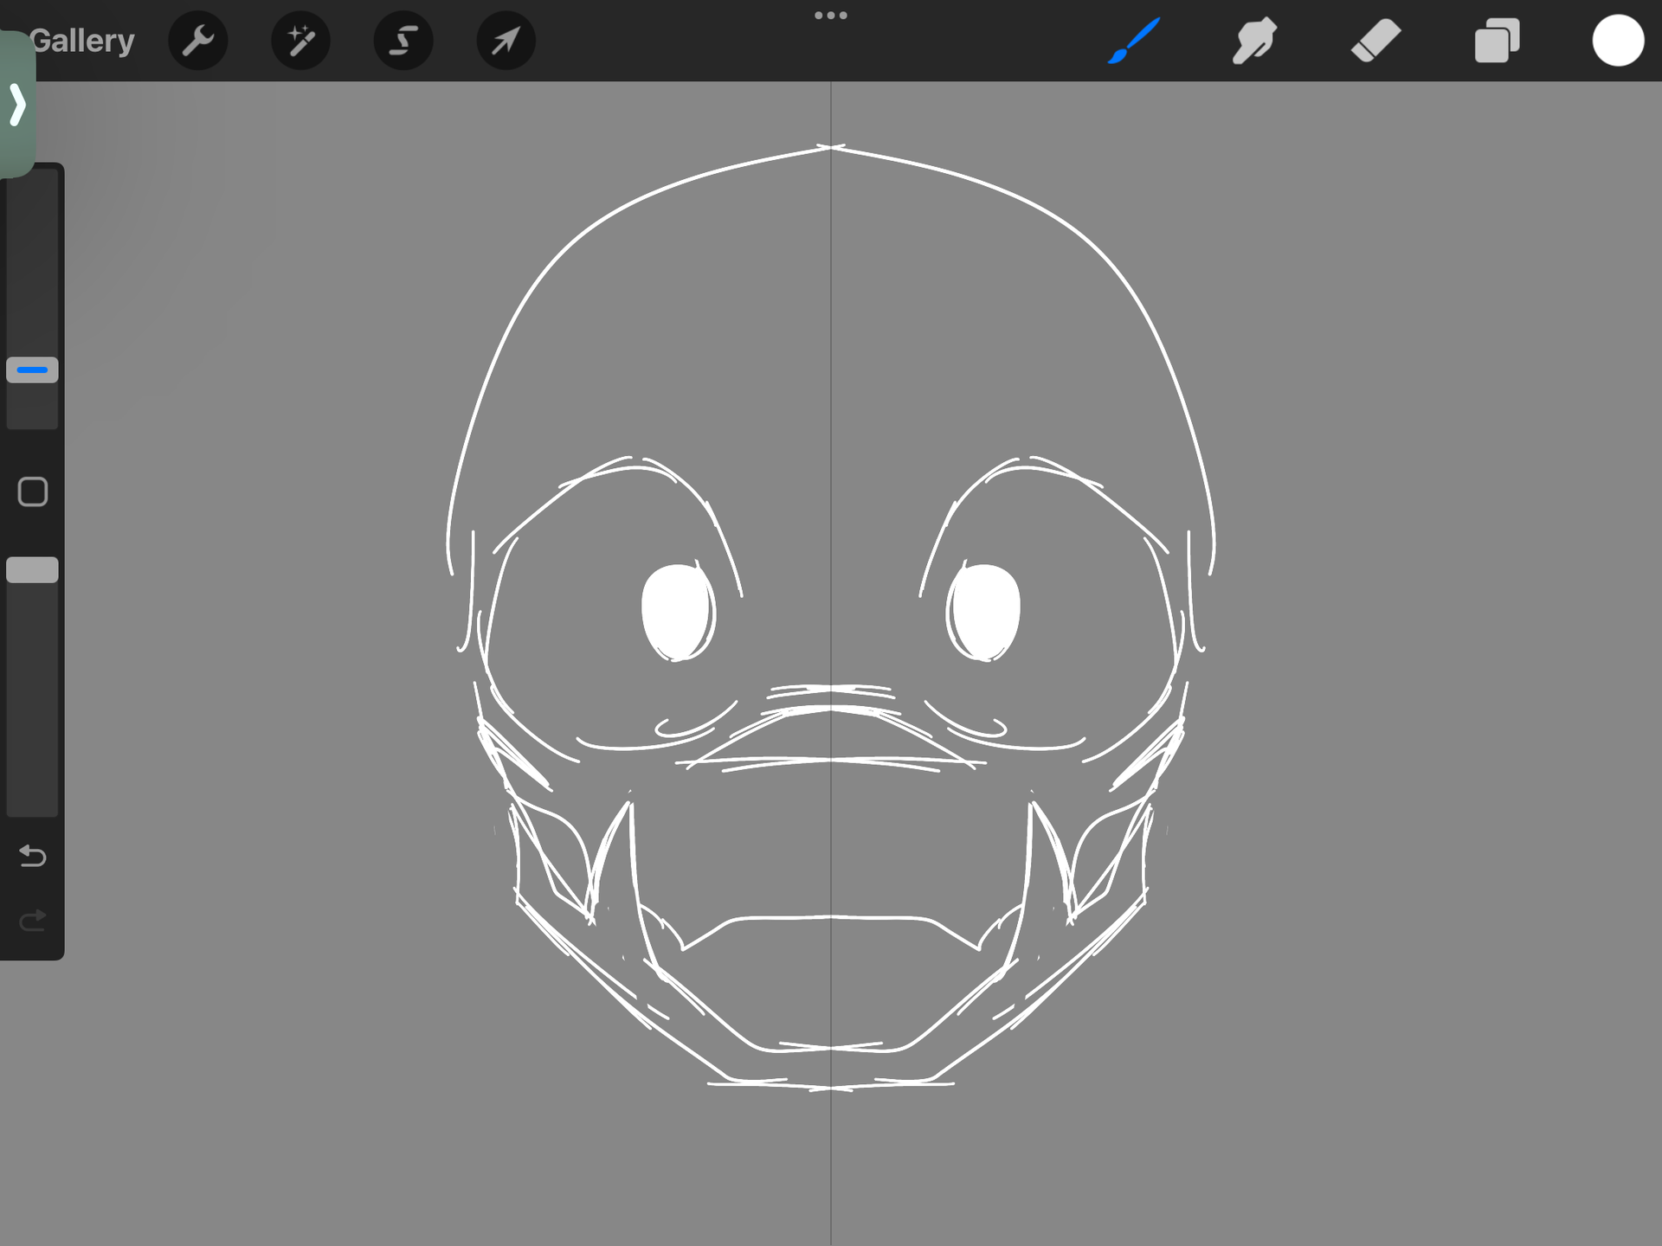Select the Eraser tool
1662x1246 pixels.
coord(1375,41)
